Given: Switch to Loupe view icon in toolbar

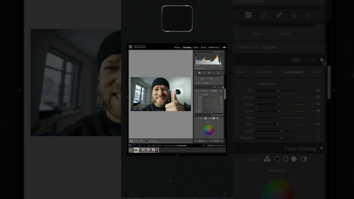Looking at the screenshot, I should click(x=131, y=141).
